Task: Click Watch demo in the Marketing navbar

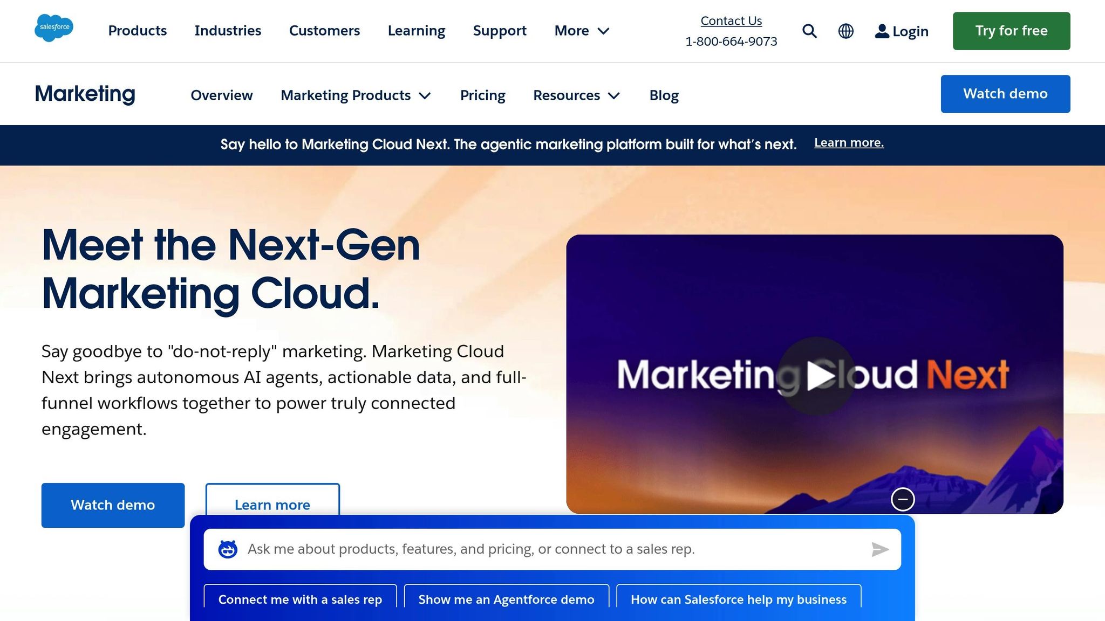Action: [1005, 94]
